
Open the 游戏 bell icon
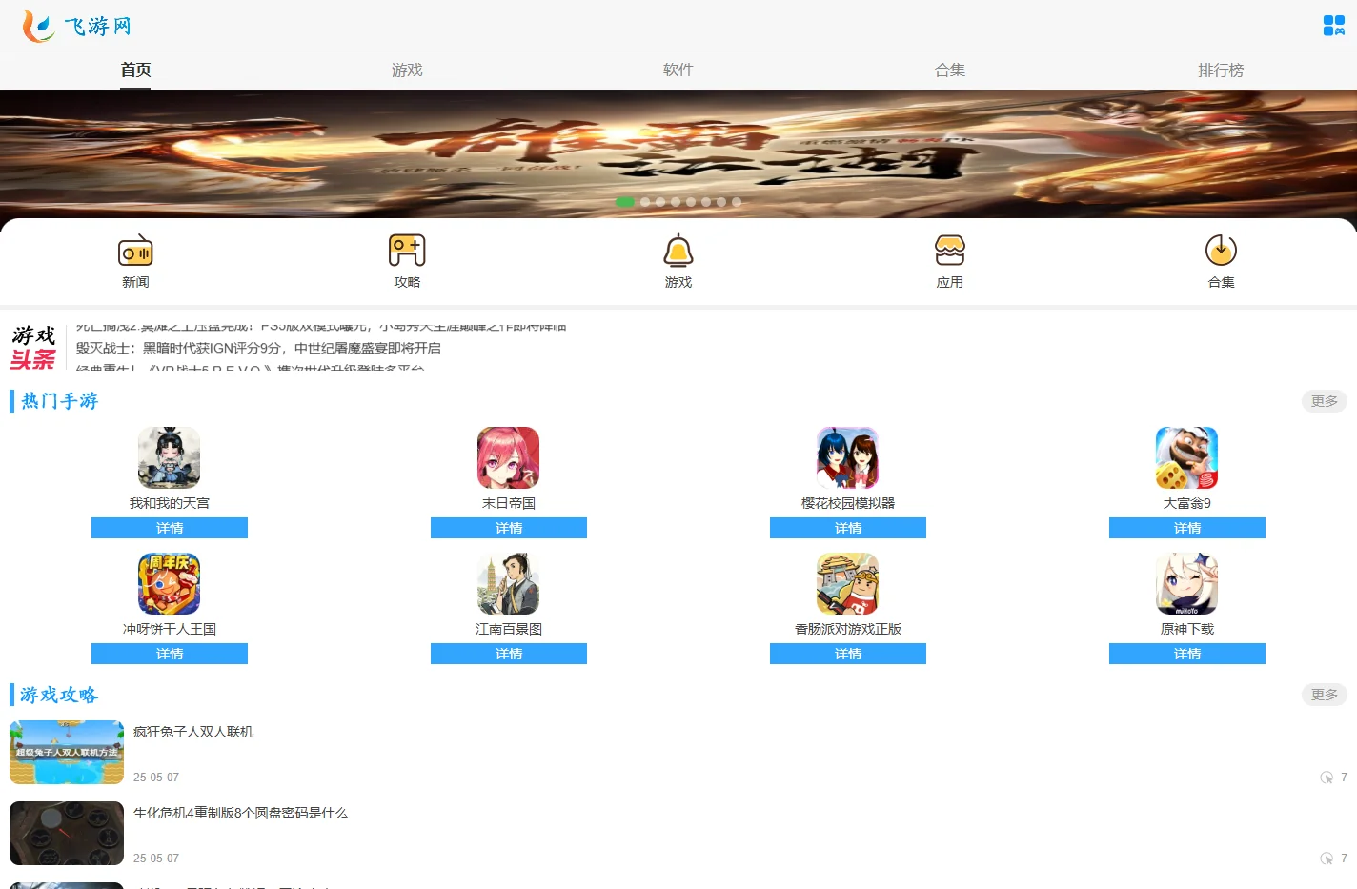678,251
